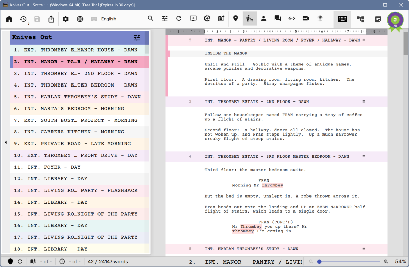Collapse the scene list sidebar
This screenshot has width=409, height=267.
point(6,143)
